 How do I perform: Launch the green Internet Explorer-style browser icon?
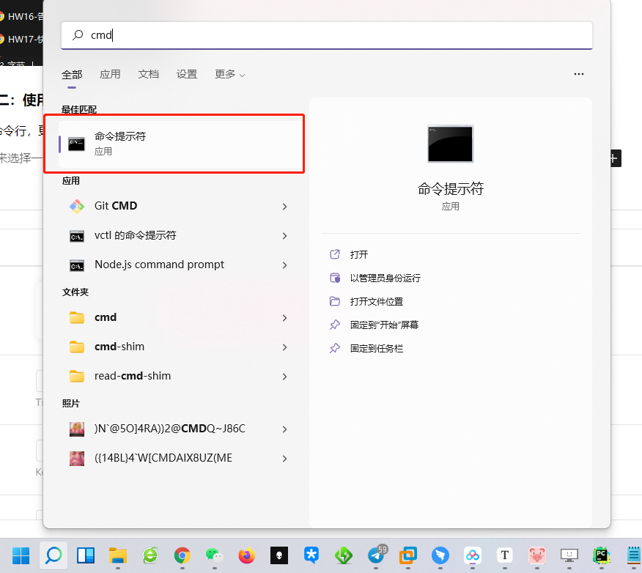(x=150, y=555)
